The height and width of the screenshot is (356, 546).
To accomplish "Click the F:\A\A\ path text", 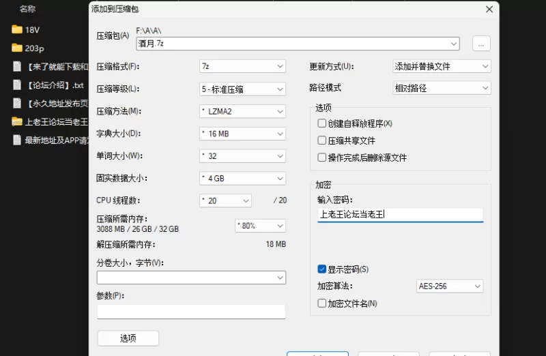I will point(149,31).
